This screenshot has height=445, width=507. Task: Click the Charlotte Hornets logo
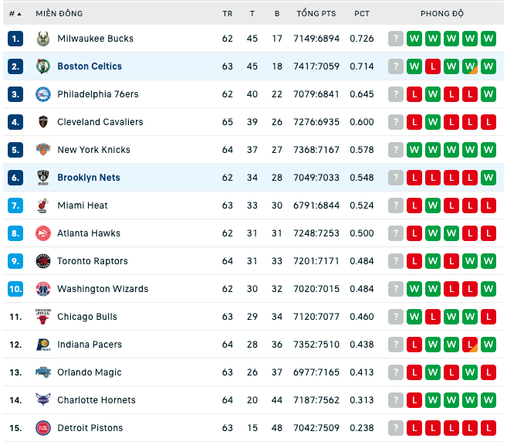click(x=43, y=400)
